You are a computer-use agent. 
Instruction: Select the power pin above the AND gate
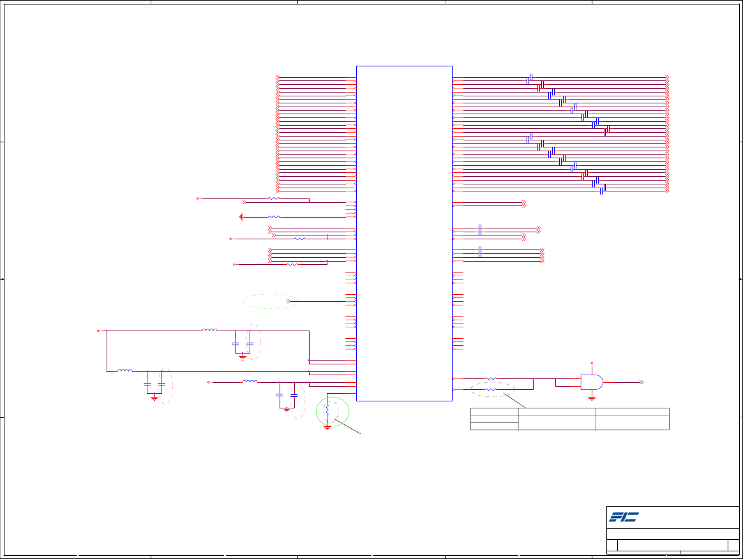(x=592, y=363)
